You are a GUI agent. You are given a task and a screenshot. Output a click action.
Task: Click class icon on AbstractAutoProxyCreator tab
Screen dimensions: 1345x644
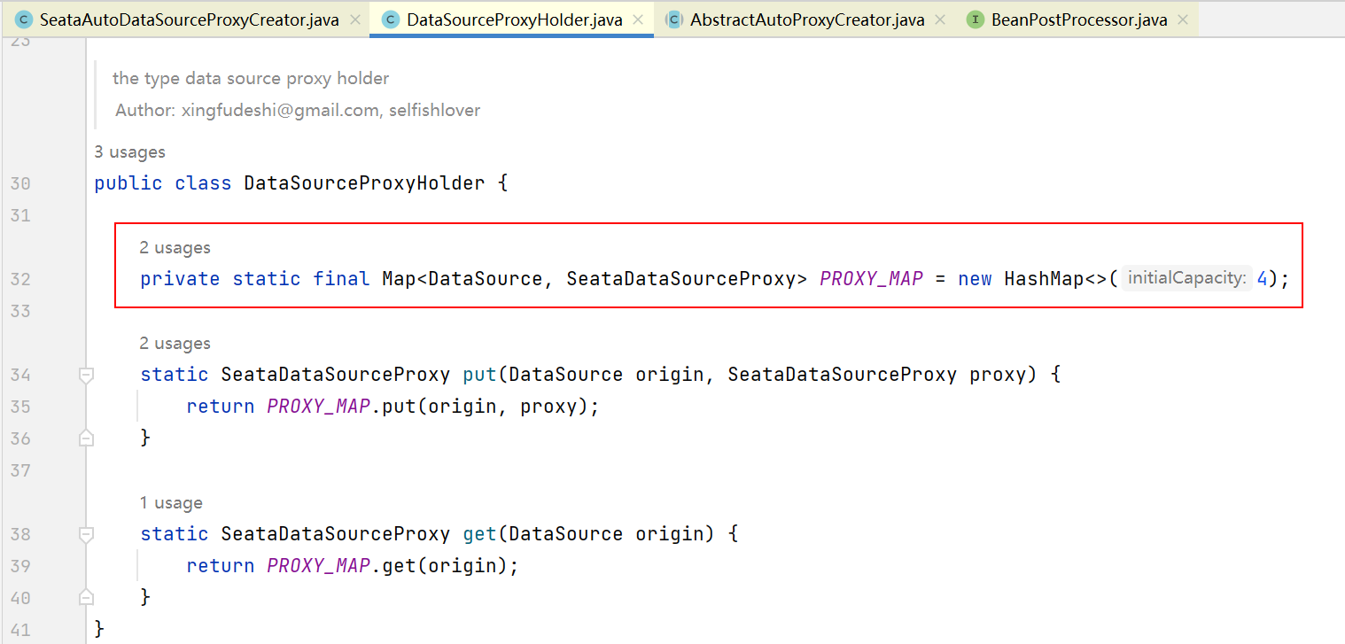pyautogui.click(x=675, y=19)
